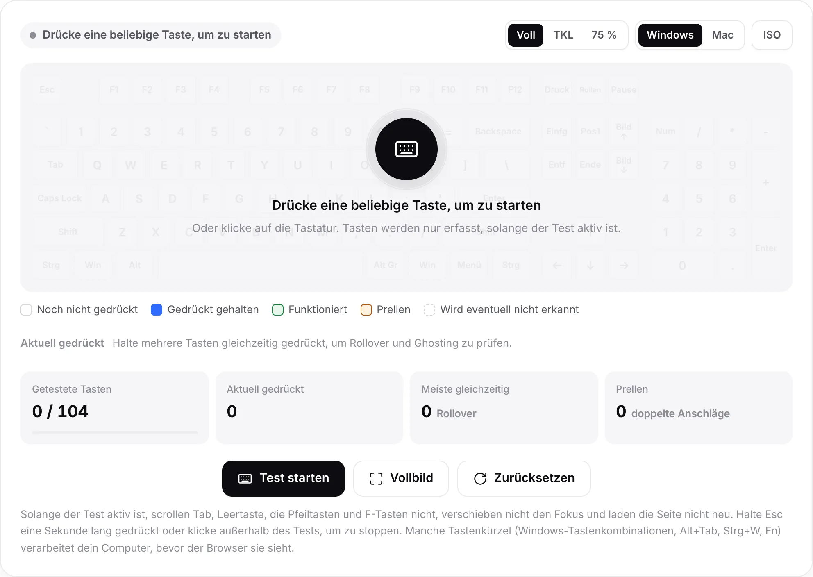Select the Voll layout option

(526, 35)
